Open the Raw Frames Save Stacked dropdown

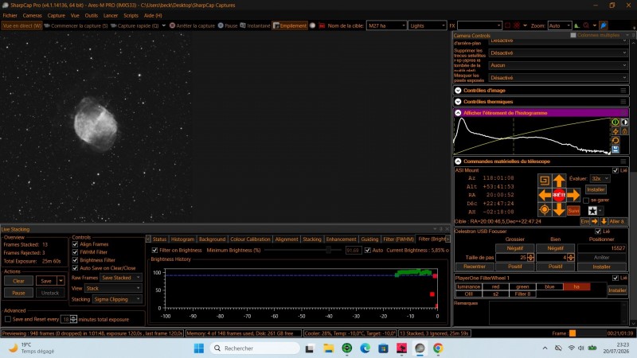pyautogui.click(x=121, y=278)
